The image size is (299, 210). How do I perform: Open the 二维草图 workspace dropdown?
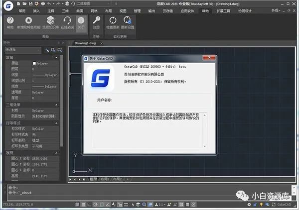click(93, 3)
